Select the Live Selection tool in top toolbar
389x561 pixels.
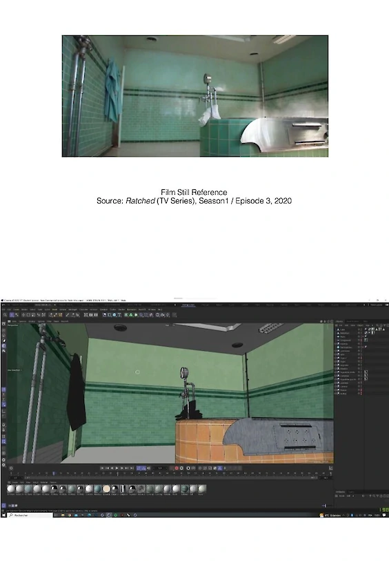click(12, 315)
